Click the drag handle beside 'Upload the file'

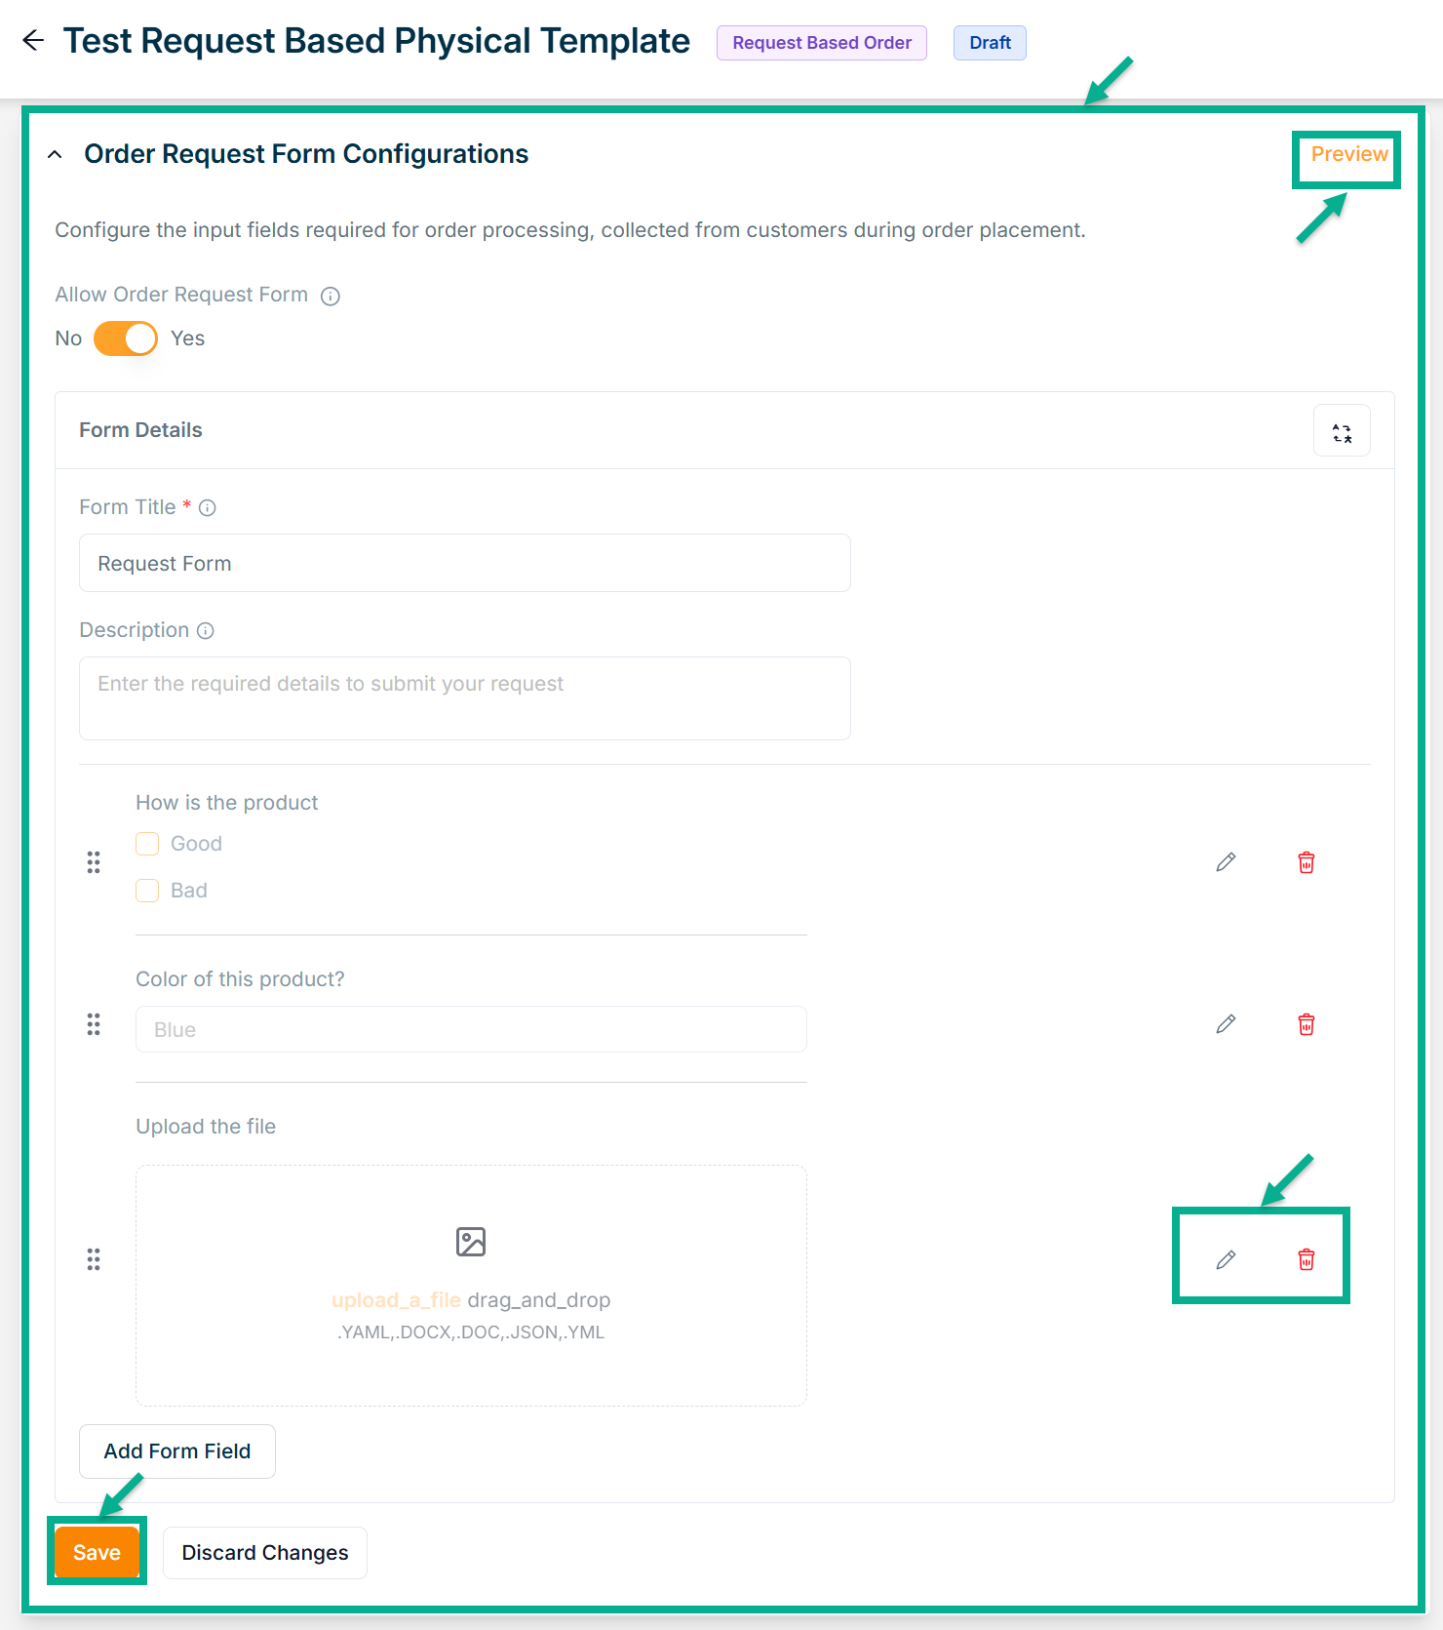(94, 1259)
